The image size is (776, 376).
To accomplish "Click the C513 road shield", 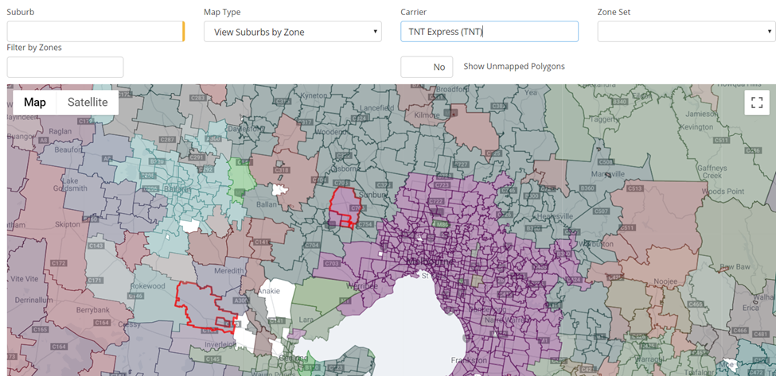I will coord(634,188).
